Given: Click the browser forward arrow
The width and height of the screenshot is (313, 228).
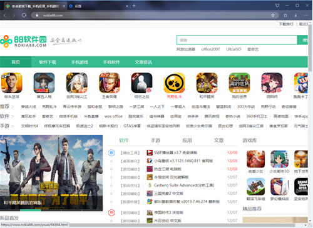Looking at the screenshot, I should coord(14,15).
